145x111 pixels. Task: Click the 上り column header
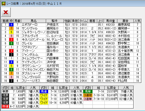pyautogui.click(x=100, y=21)
